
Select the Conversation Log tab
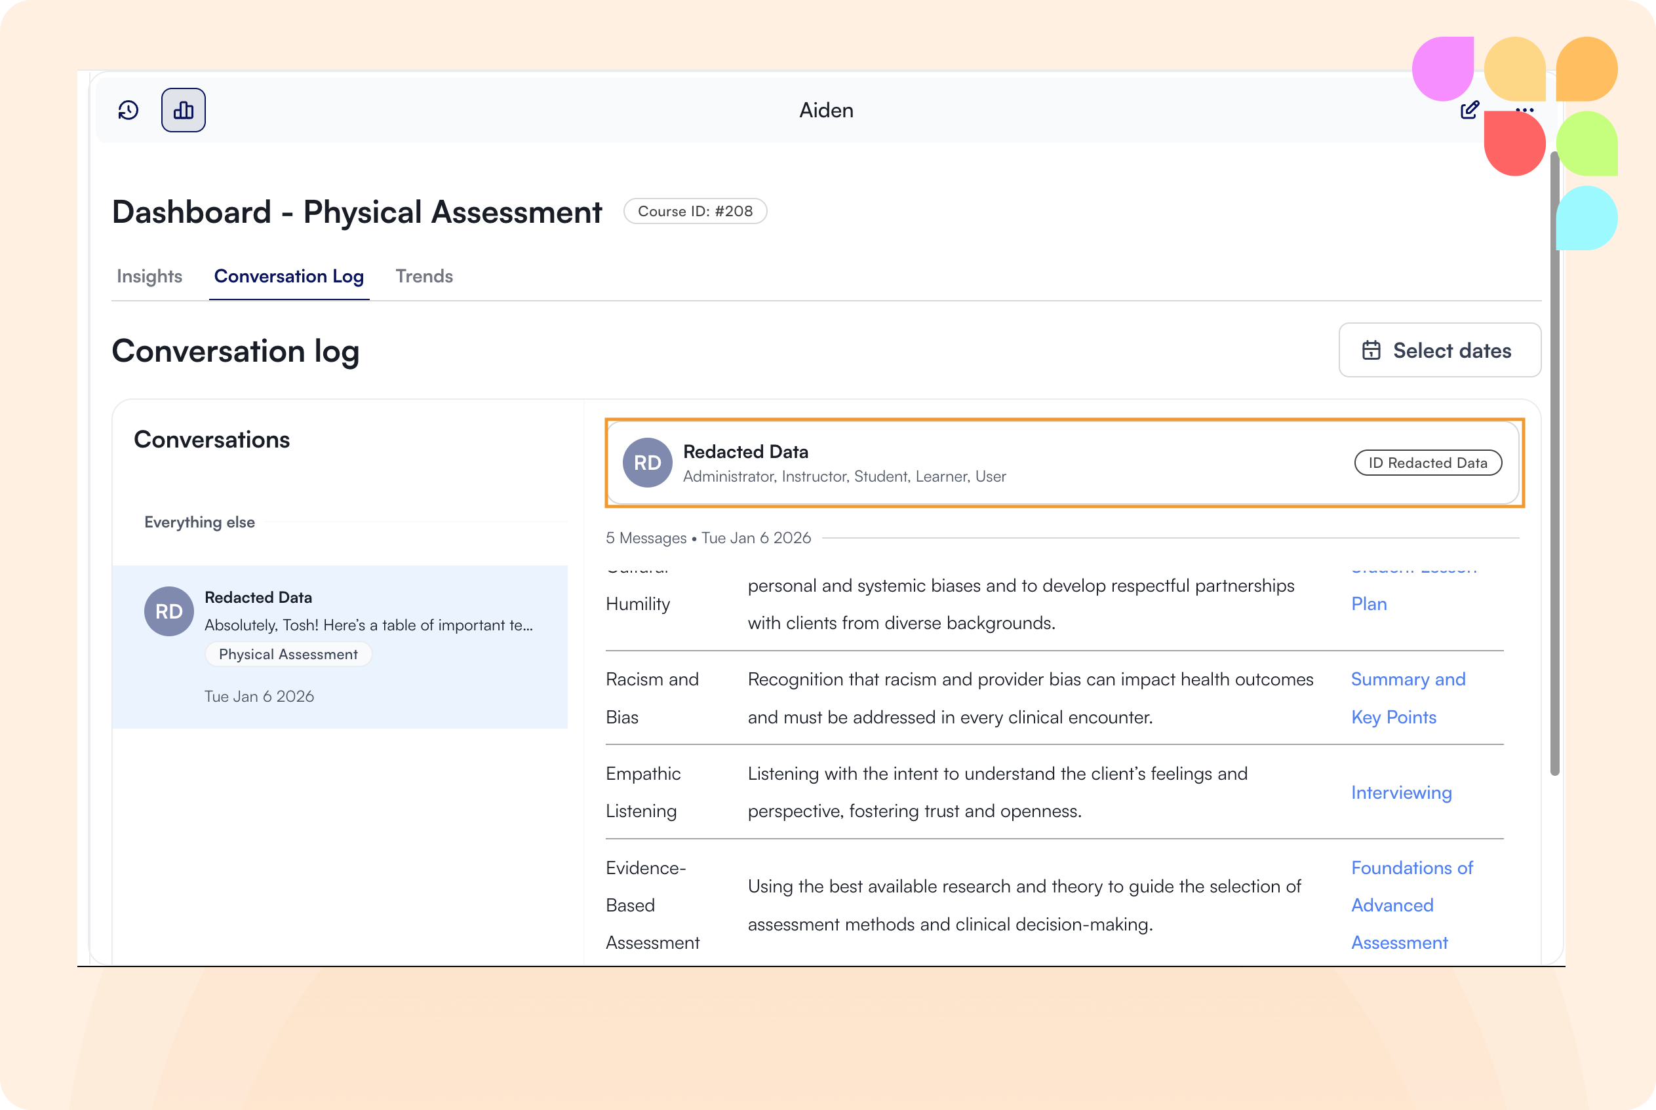tap(289, 276)
